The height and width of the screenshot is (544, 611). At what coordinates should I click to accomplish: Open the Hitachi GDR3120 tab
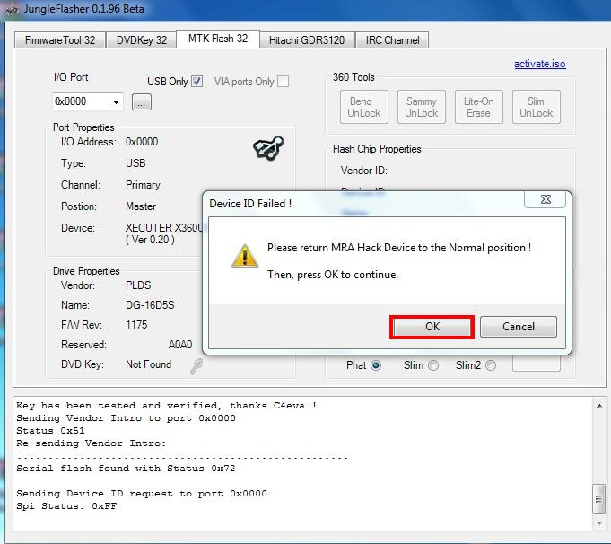click(307, 40)
